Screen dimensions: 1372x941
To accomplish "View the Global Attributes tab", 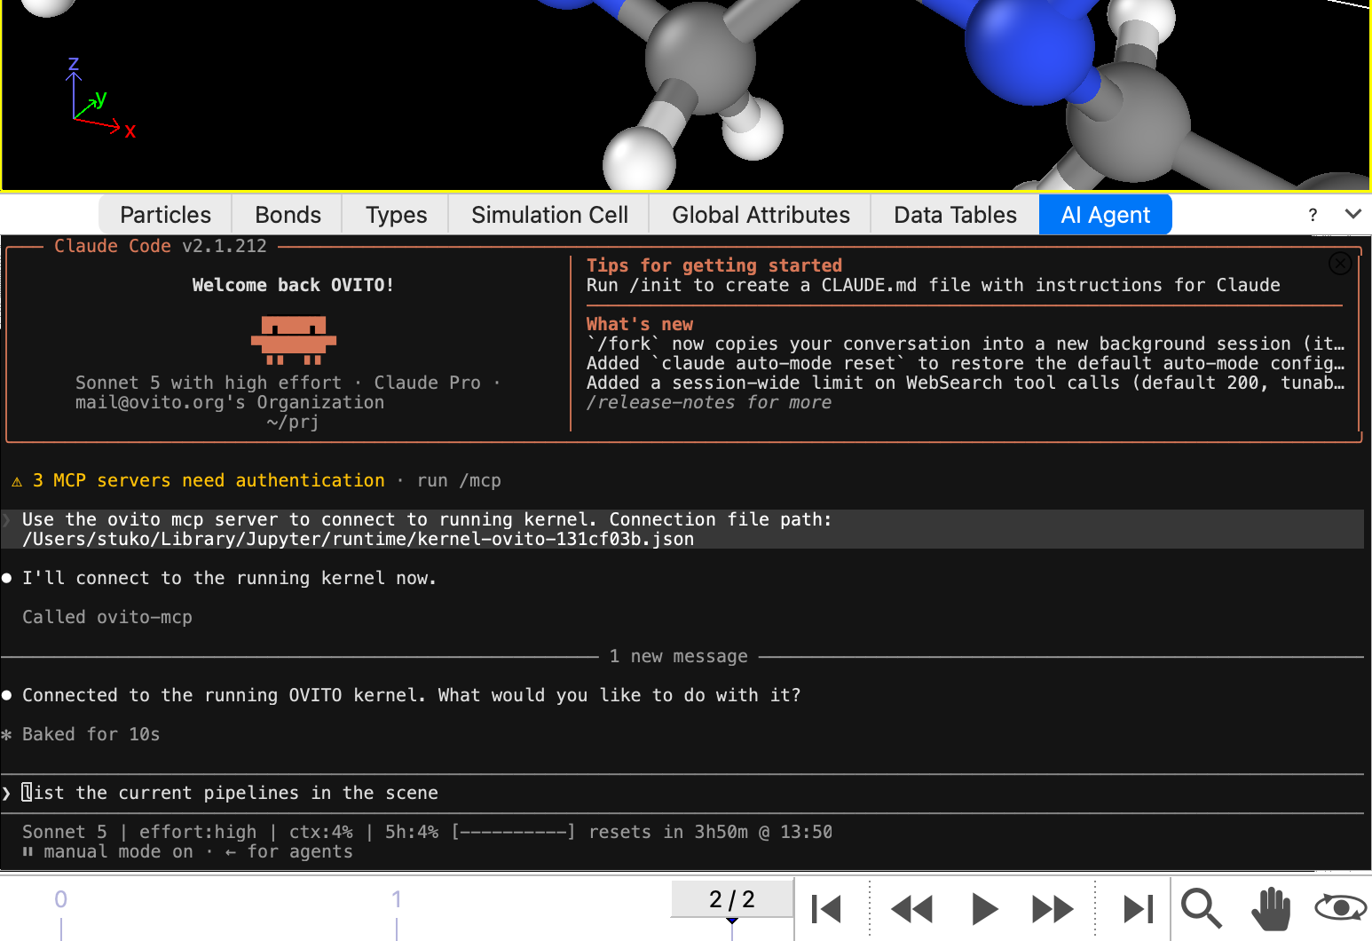I will pos(761,215).
